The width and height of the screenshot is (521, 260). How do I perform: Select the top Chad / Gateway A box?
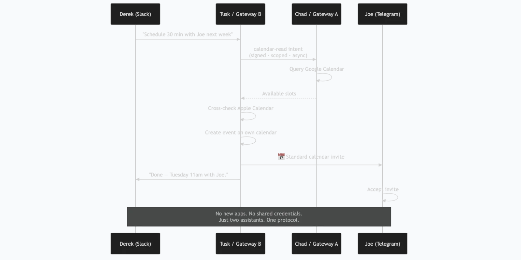pyautogui.click(x=316, y=14)
